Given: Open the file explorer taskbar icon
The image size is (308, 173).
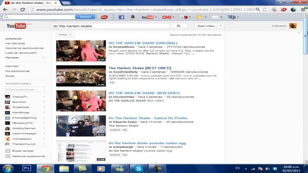Looking at the screenshot, I should point(64,169).
